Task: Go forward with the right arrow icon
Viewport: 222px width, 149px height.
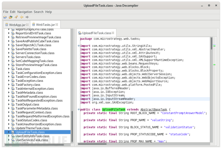Action: [27, 17]
